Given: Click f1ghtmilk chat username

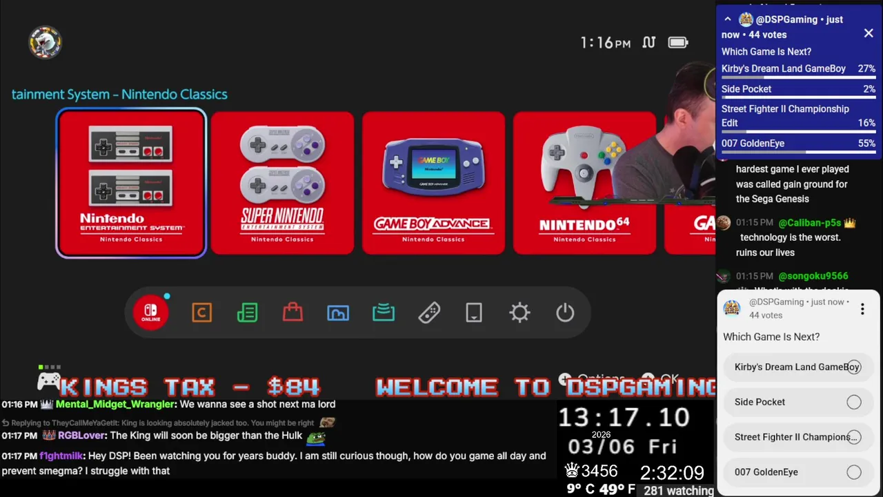Looking at the screenshot, I should pyautogui.click(x=62, y=456).
